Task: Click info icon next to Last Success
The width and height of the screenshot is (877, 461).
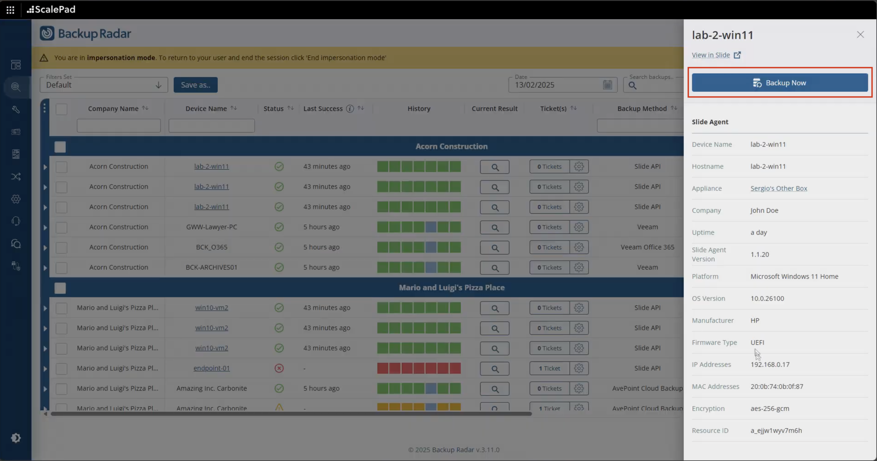Action: coord(350,109)
